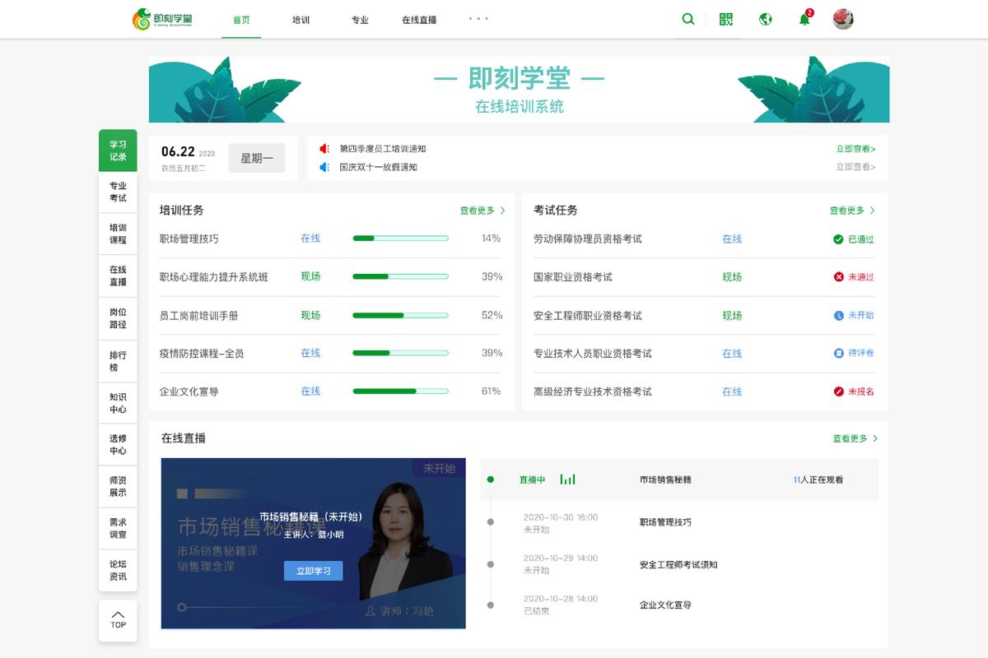Open 选修中心 in the sidebar

pos(118,445)
